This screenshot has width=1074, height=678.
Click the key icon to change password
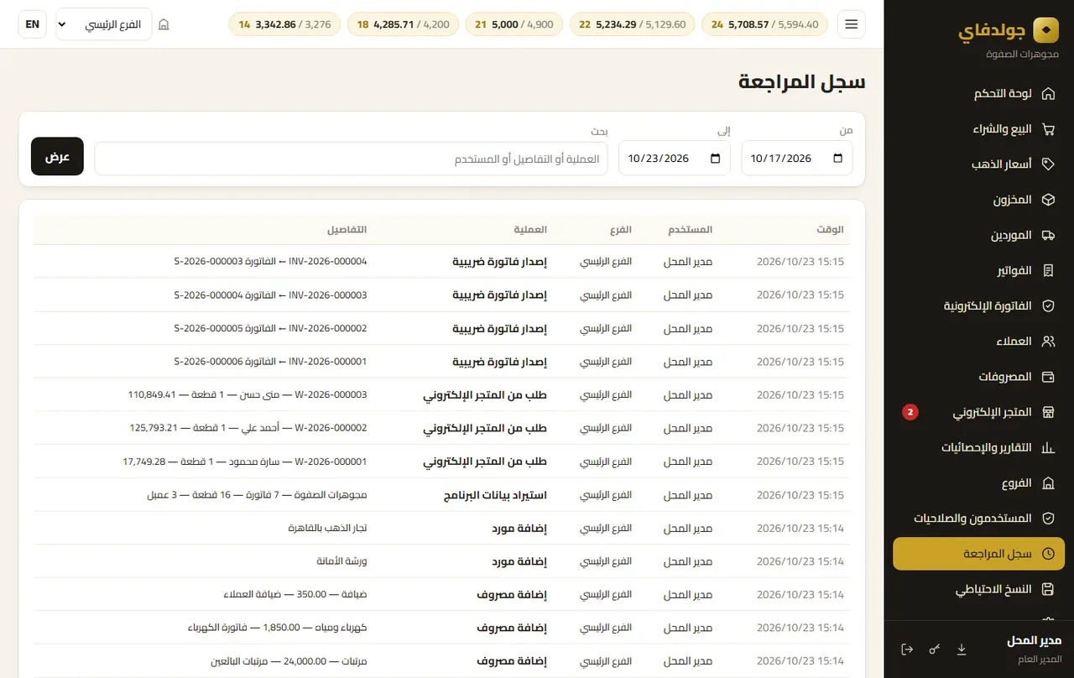935,649
